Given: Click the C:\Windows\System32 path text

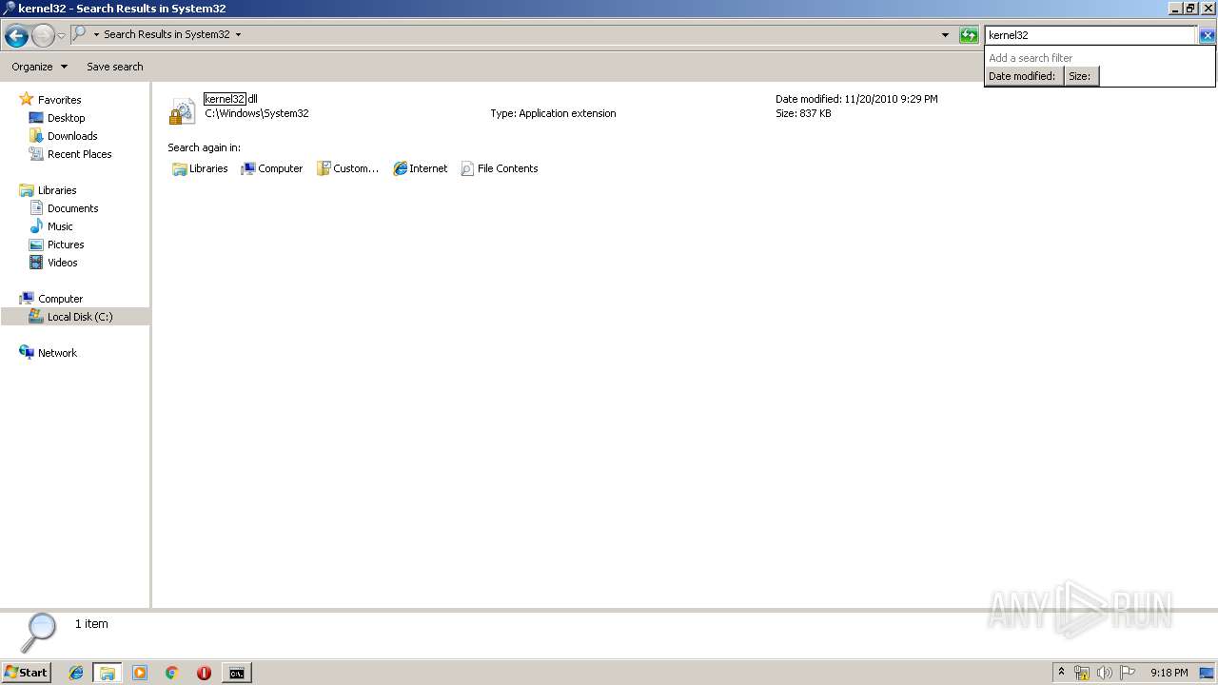Looking at the screenshot, I should pos(257,113).
